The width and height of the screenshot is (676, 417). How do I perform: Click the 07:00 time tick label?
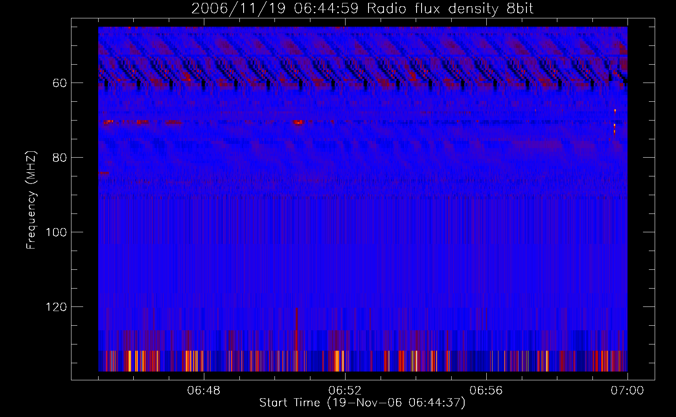[627, 391]
